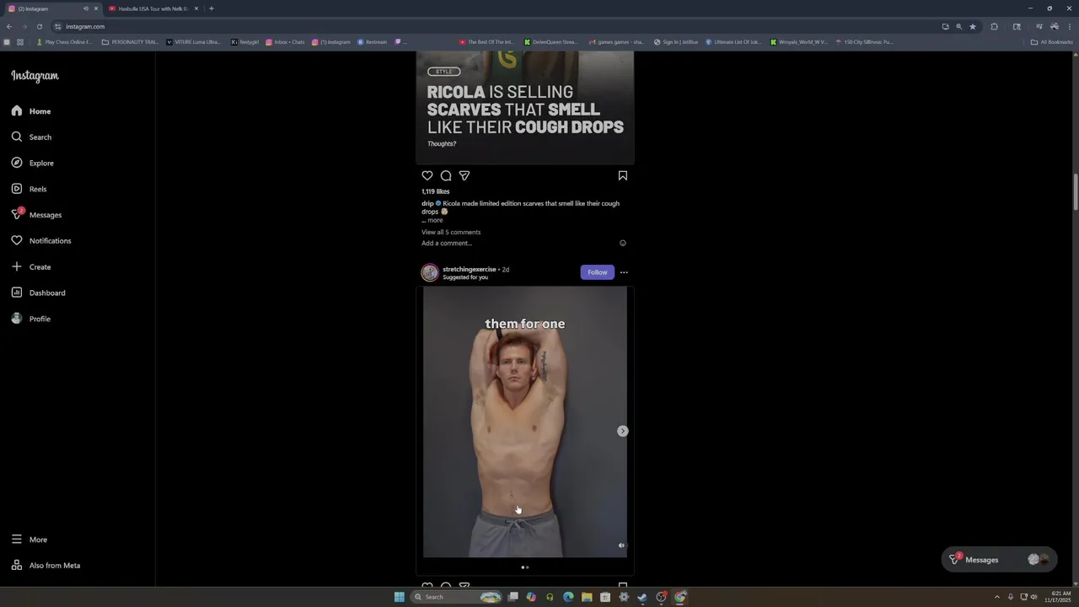Open the Notifications panel
This screenshot has width=1079, height=607.
coord(40,241)
